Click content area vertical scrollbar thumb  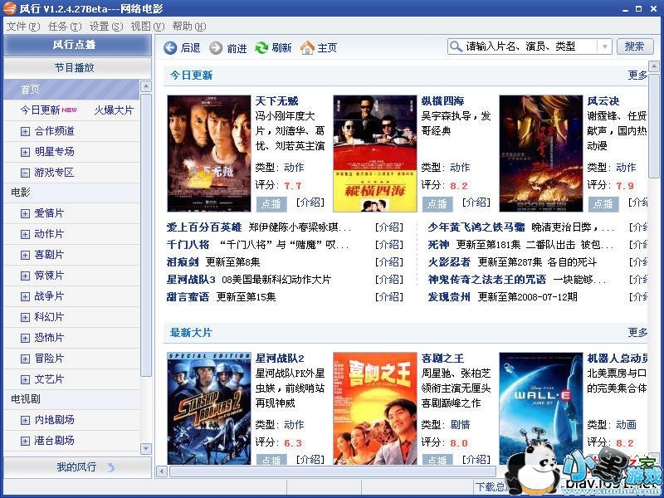[654, 126]
